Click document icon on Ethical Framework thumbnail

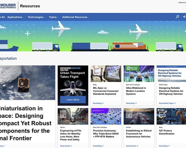129,114
